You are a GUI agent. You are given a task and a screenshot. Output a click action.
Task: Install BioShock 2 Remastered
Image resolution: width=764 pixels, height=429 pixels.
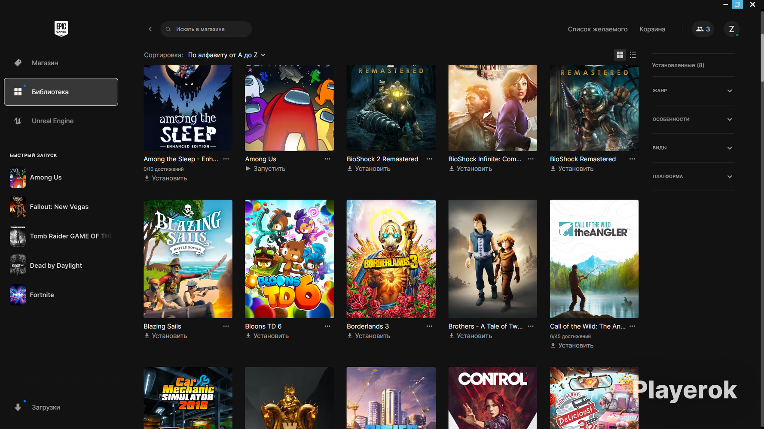[369, 169]
